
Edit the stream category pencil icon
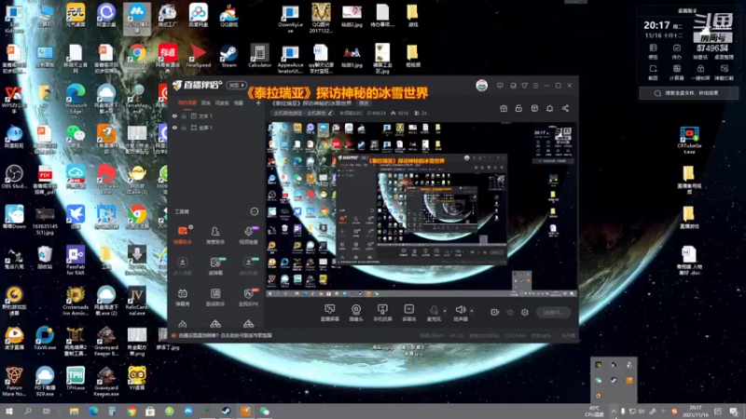(330, 113)
